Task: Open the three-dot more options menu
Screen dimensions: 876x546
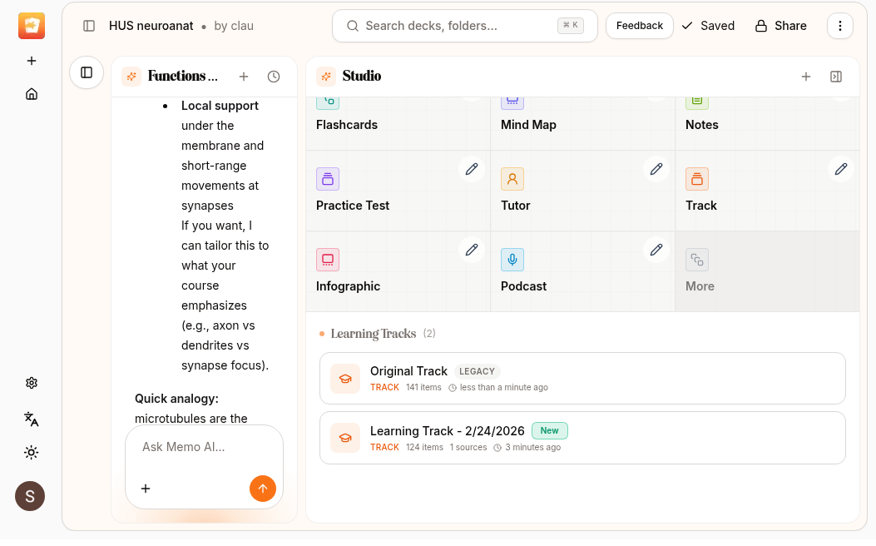Action: click(x=840, y=26)
